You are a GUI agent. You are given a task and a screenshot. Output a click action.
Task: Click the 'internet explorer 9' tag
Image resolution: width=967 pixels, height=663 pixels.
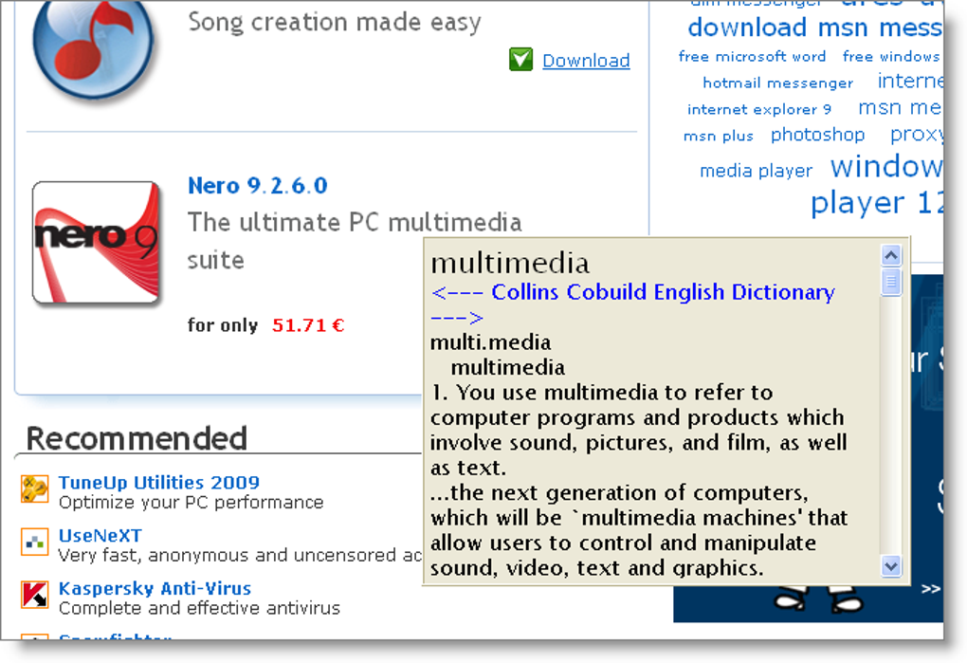click(x=759, y=109)
